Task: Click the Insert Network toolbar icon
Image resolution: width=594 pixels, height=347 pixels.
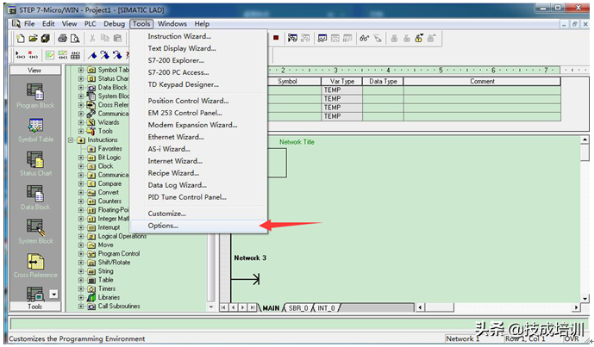Action: 21,55
